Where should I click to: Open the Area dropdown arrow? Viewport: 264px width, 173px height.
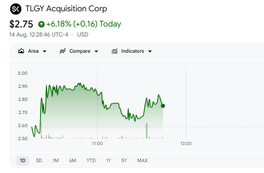click(45, 51)
